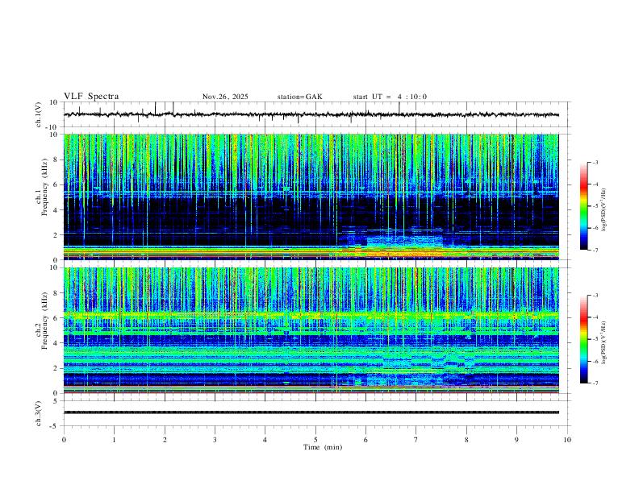Image resolution: width=639 pixels, height=493 pixels.
Task: Click time axis tick label '10'
Action: pos(567,440)
